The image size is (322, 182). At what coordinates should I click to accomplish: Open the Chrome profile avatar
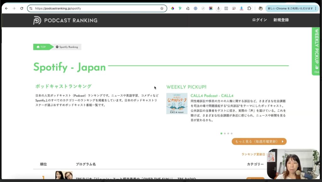tap(260, 8)
